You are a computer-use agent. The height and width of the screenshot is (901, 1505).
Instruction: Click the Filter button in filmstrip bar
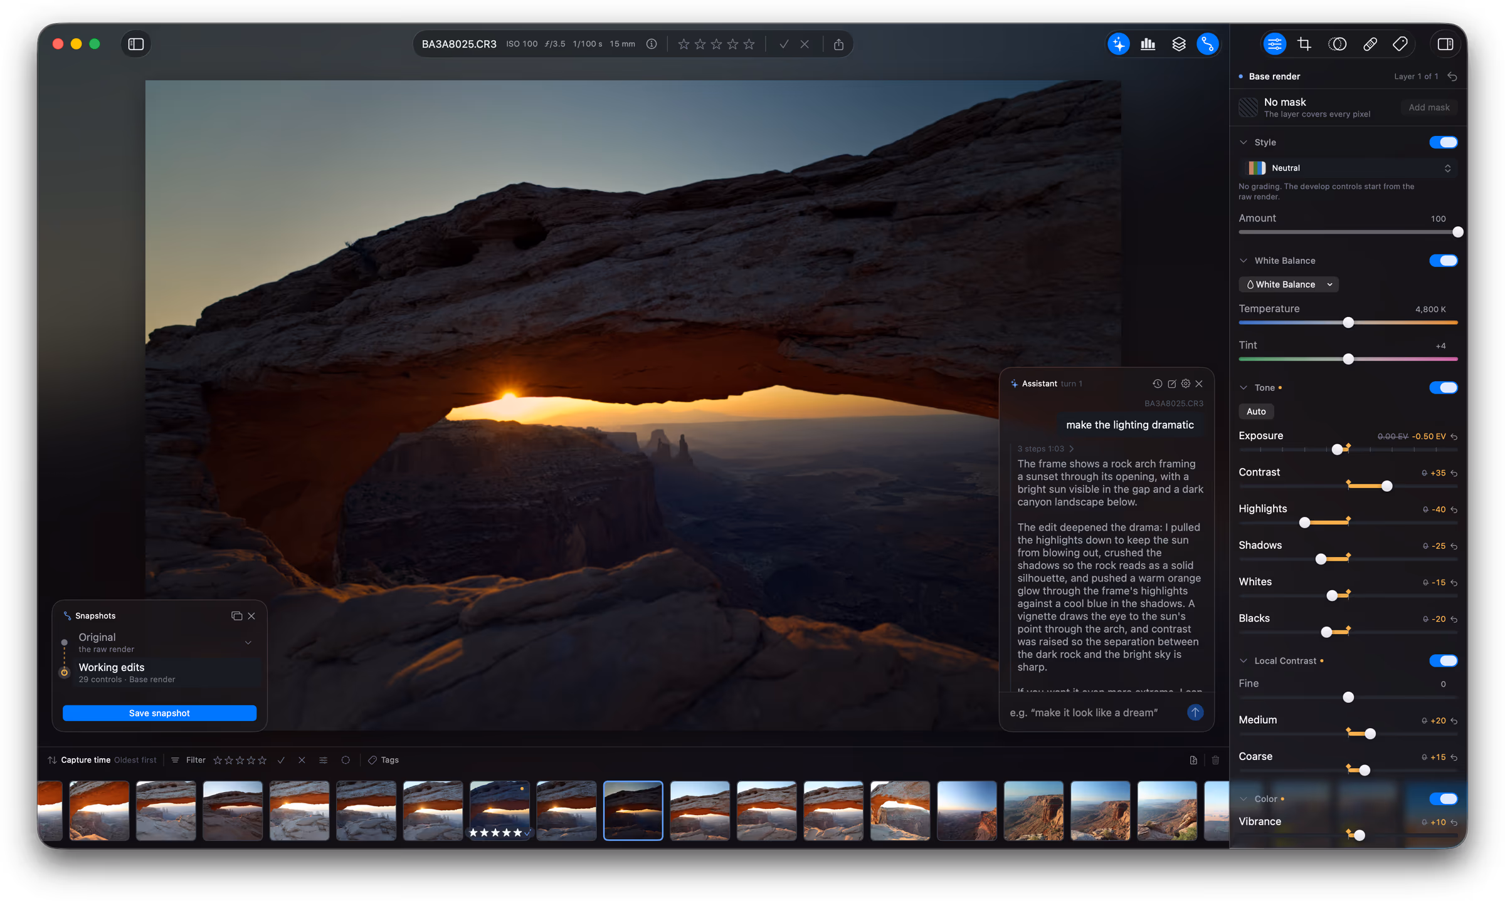coord(188,760)
